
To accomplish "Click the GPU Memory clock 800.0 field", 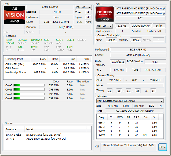I will [136, 39].
